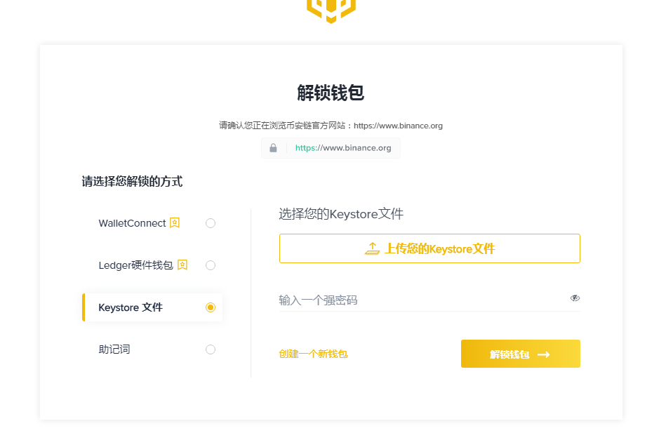This screenshot has width=666, height=433.
Task: Click the green https://www.binance.org URL box
Action: pos(331,148)
